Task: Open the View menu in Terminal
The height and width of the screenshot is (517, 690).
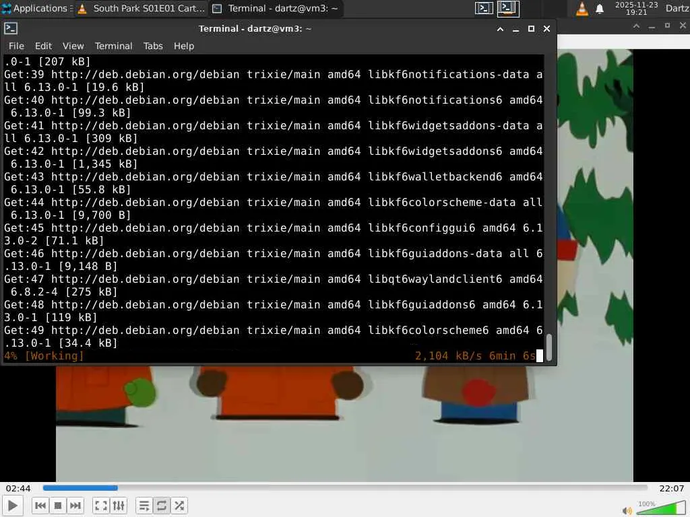Action: tap(73, 46)
